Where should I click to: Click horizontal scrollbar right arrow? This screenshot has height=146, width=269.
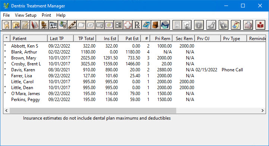point(263,111)
